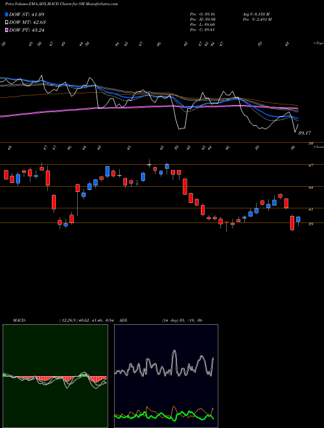Click the 47 price axis label
The height and width of the screenshot is (428, 324).
310,165
